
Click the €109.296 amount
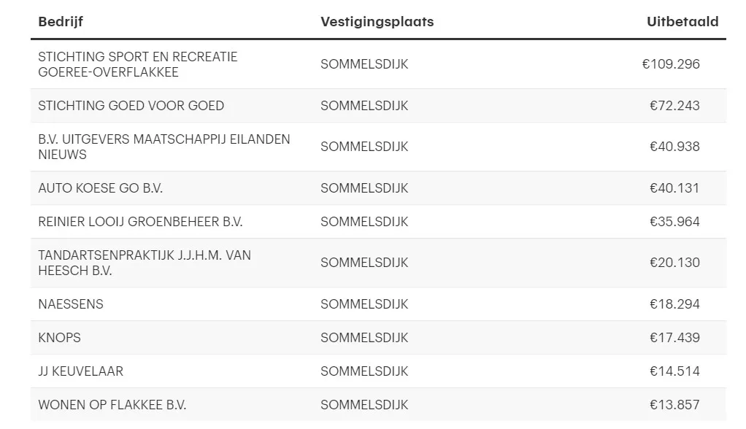(x=671, y=64)
